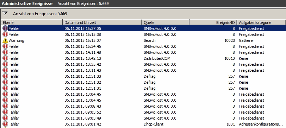Sort by the Ebene column header

[x=32, y=23]
